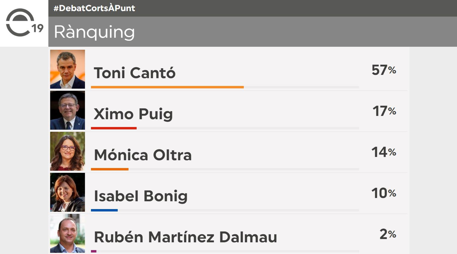
Task: Click the #DebatCortsÀPunt hashtag
Action: click(x=94, y=8)
